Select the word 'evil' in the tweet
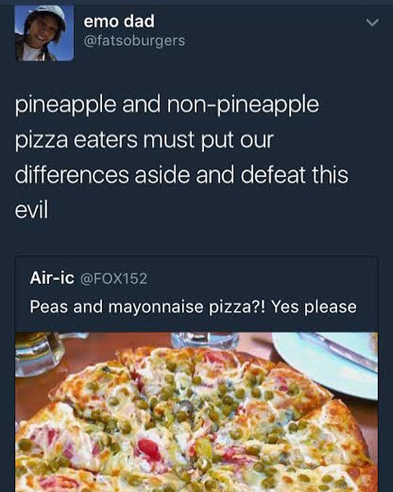The image size is (393, 492). 31,209
